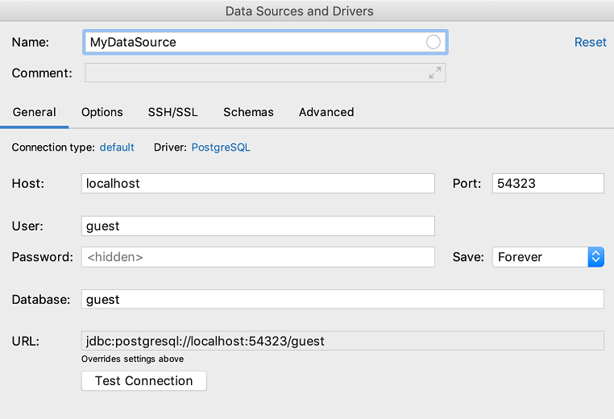Focus the Comment text field

point(254,73)
